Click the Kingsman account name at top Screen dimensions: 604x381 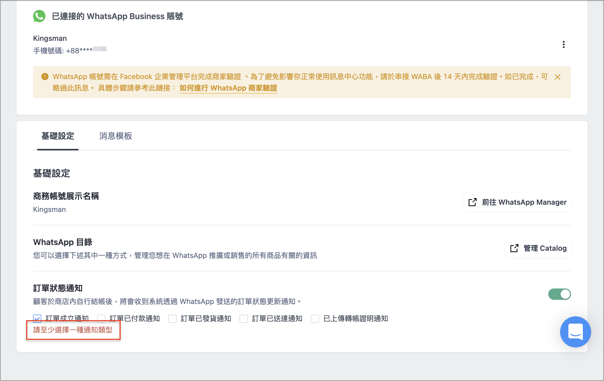pos(50,38)
